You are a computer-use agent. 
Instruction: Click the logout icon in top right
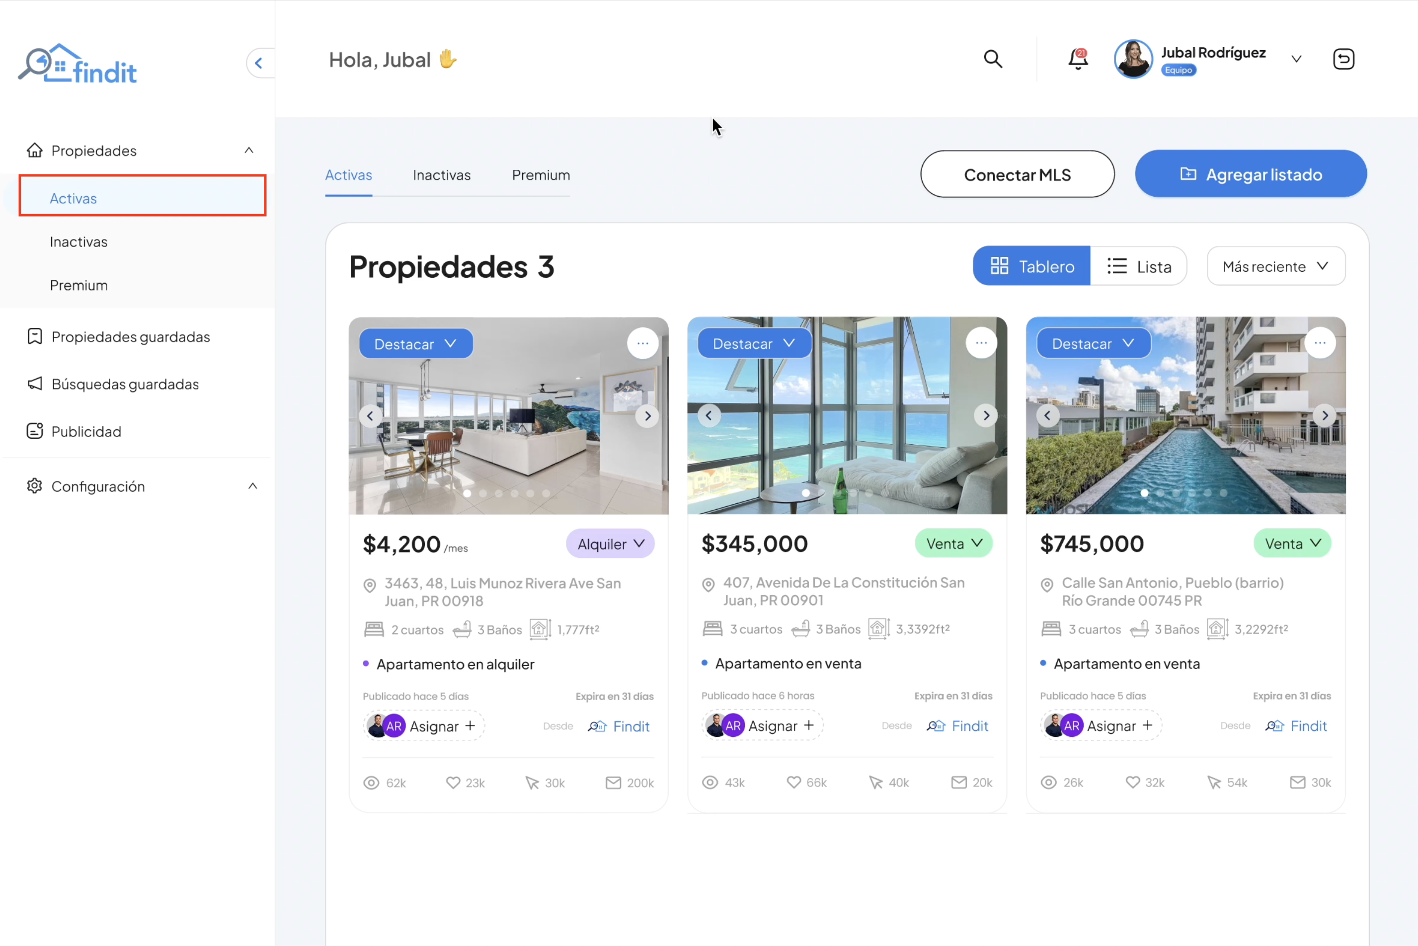pos(1343,59)
